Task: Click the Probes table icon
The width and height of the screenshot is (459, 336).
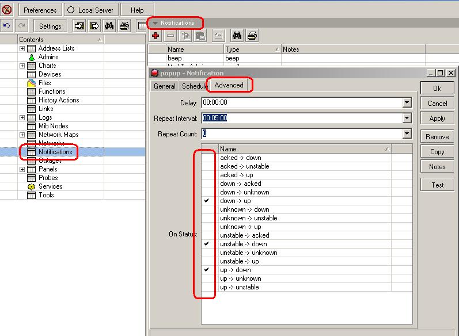Action: point(31,178)
